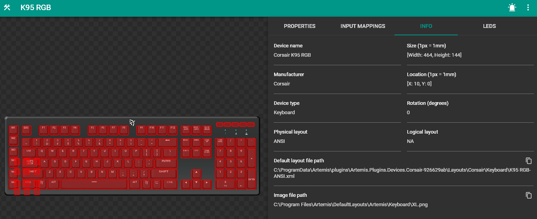This screenshot has width=537, height=219.
Task: Select the Print Screen key LED
Action: click(186, 130)
